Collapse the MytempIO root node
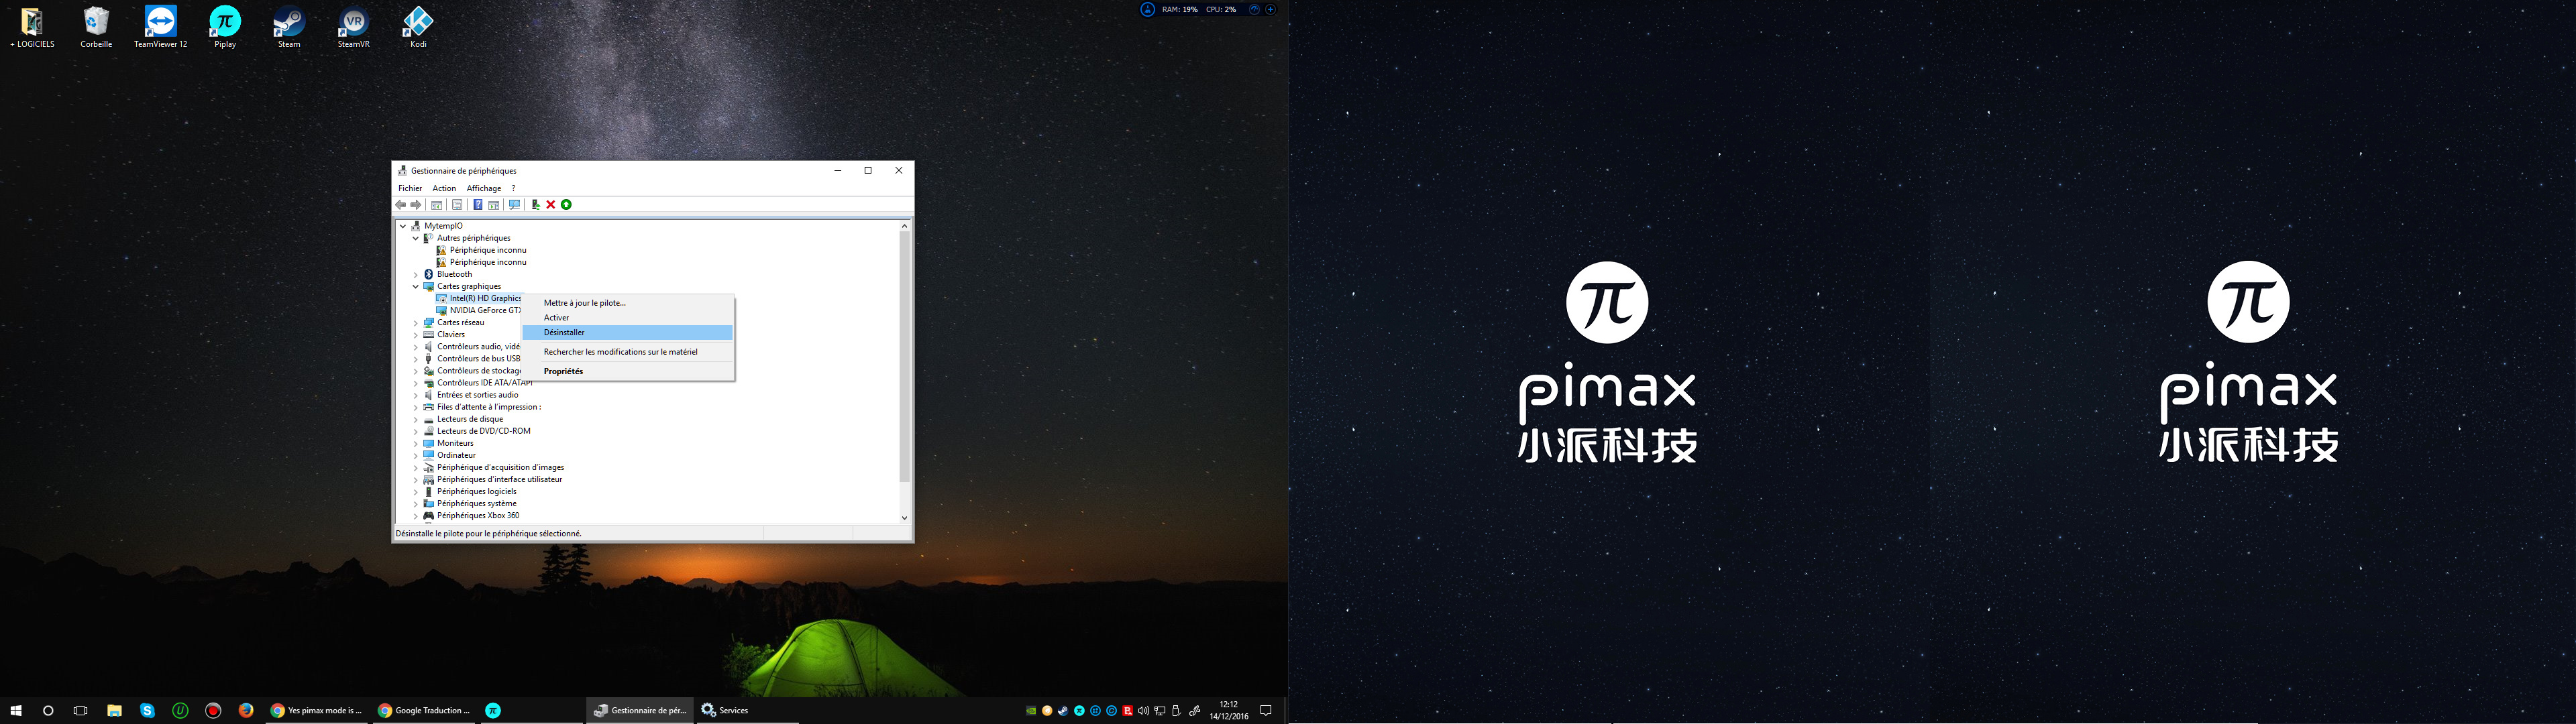2576x724 pixels. 403,226
